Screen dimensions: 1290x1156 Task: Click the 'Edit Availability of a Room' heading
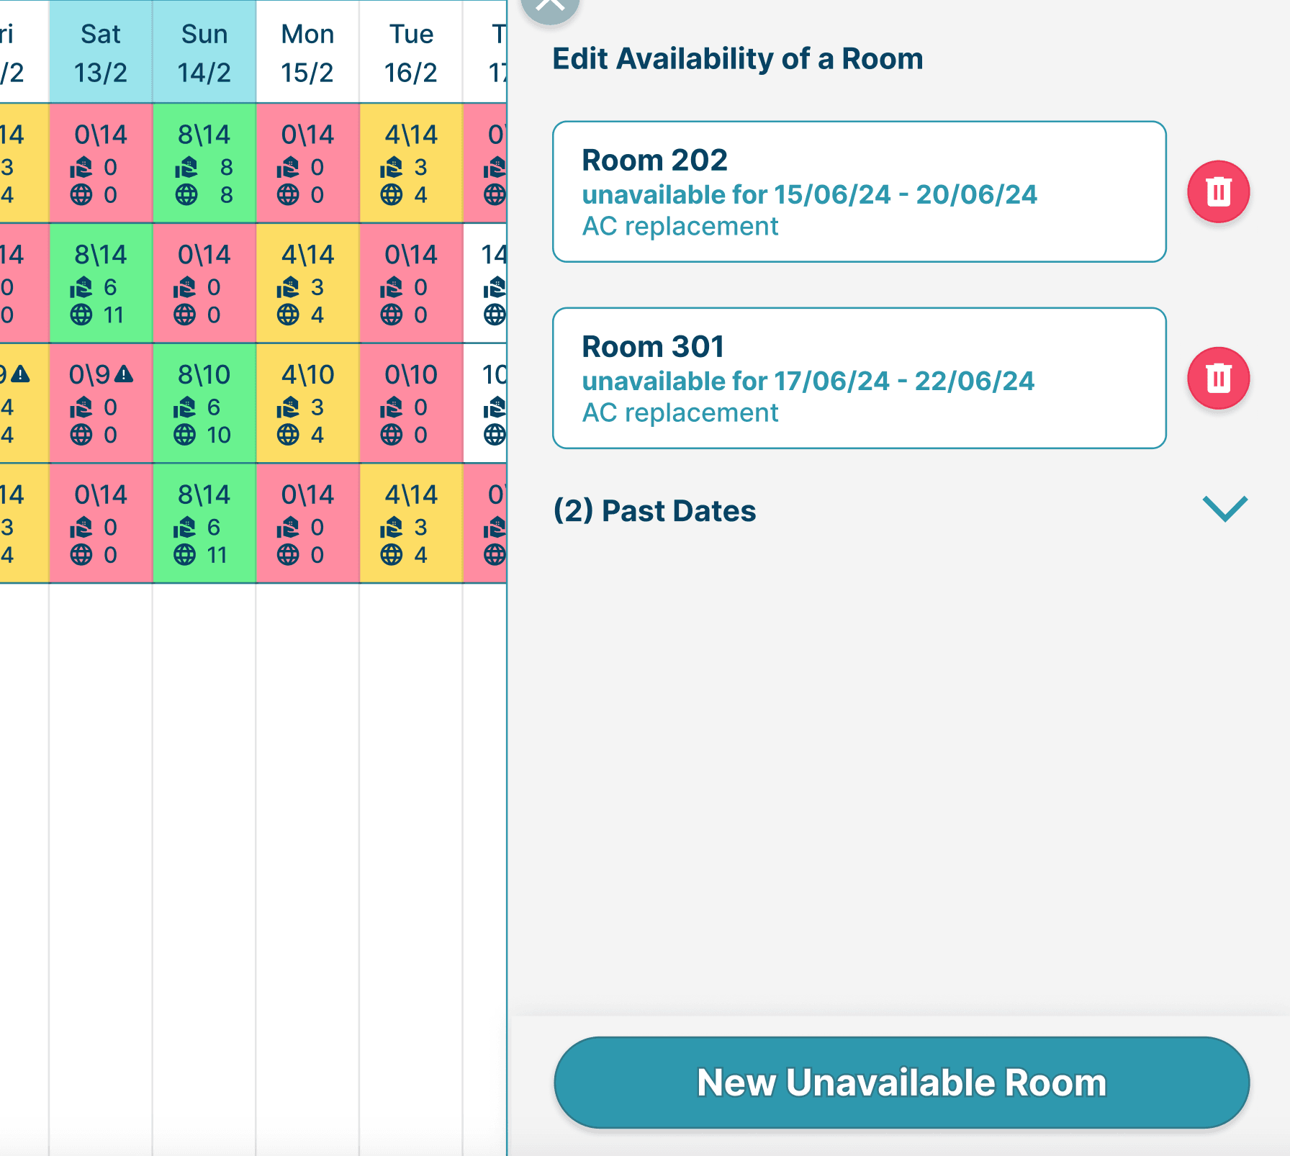click(x=737, y=58)
